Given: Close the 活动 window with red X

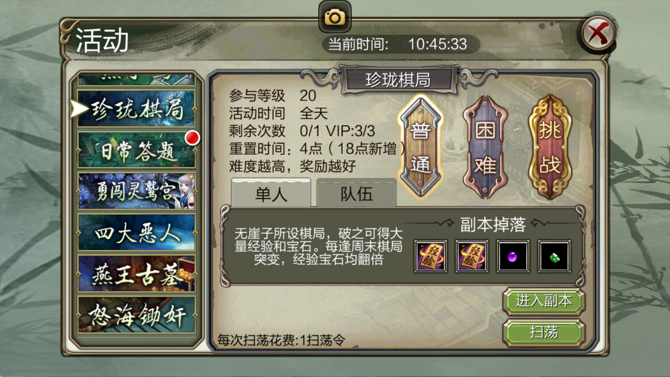Looking at the screenshot, I should click(598, 33).
